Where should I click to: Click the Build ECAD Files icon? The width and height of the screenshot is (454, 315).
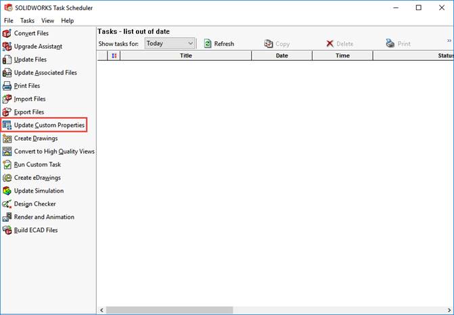[7, 231]
